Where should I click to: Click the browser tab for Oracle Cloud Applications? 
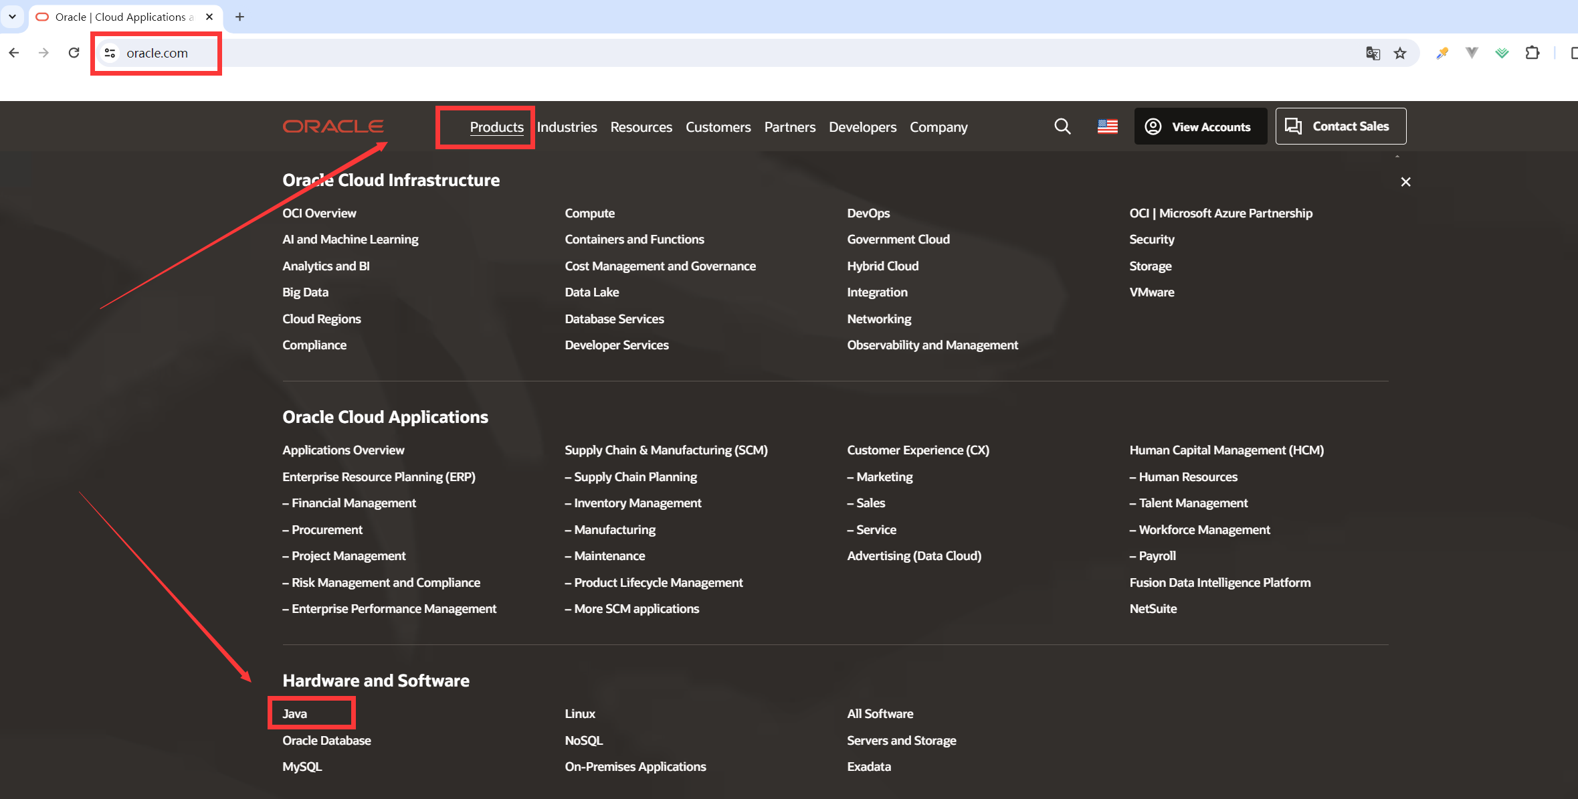point(122,17)
